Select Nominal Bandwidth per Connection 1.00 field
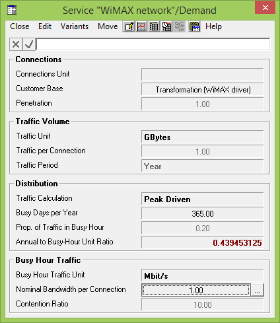 tap(196, 290)
